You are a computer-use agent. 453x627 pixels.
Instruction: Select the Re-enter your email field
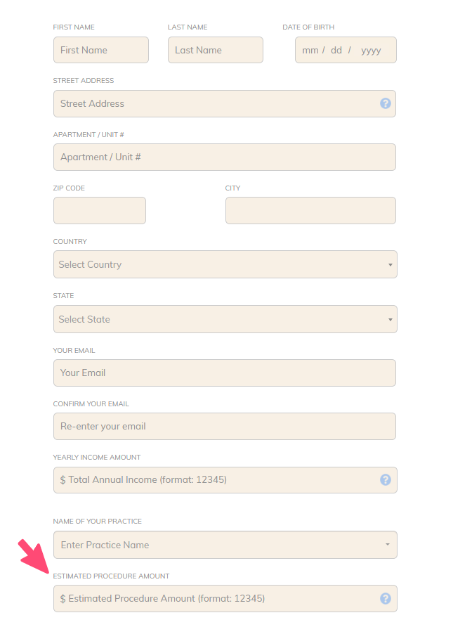(225, 426)
